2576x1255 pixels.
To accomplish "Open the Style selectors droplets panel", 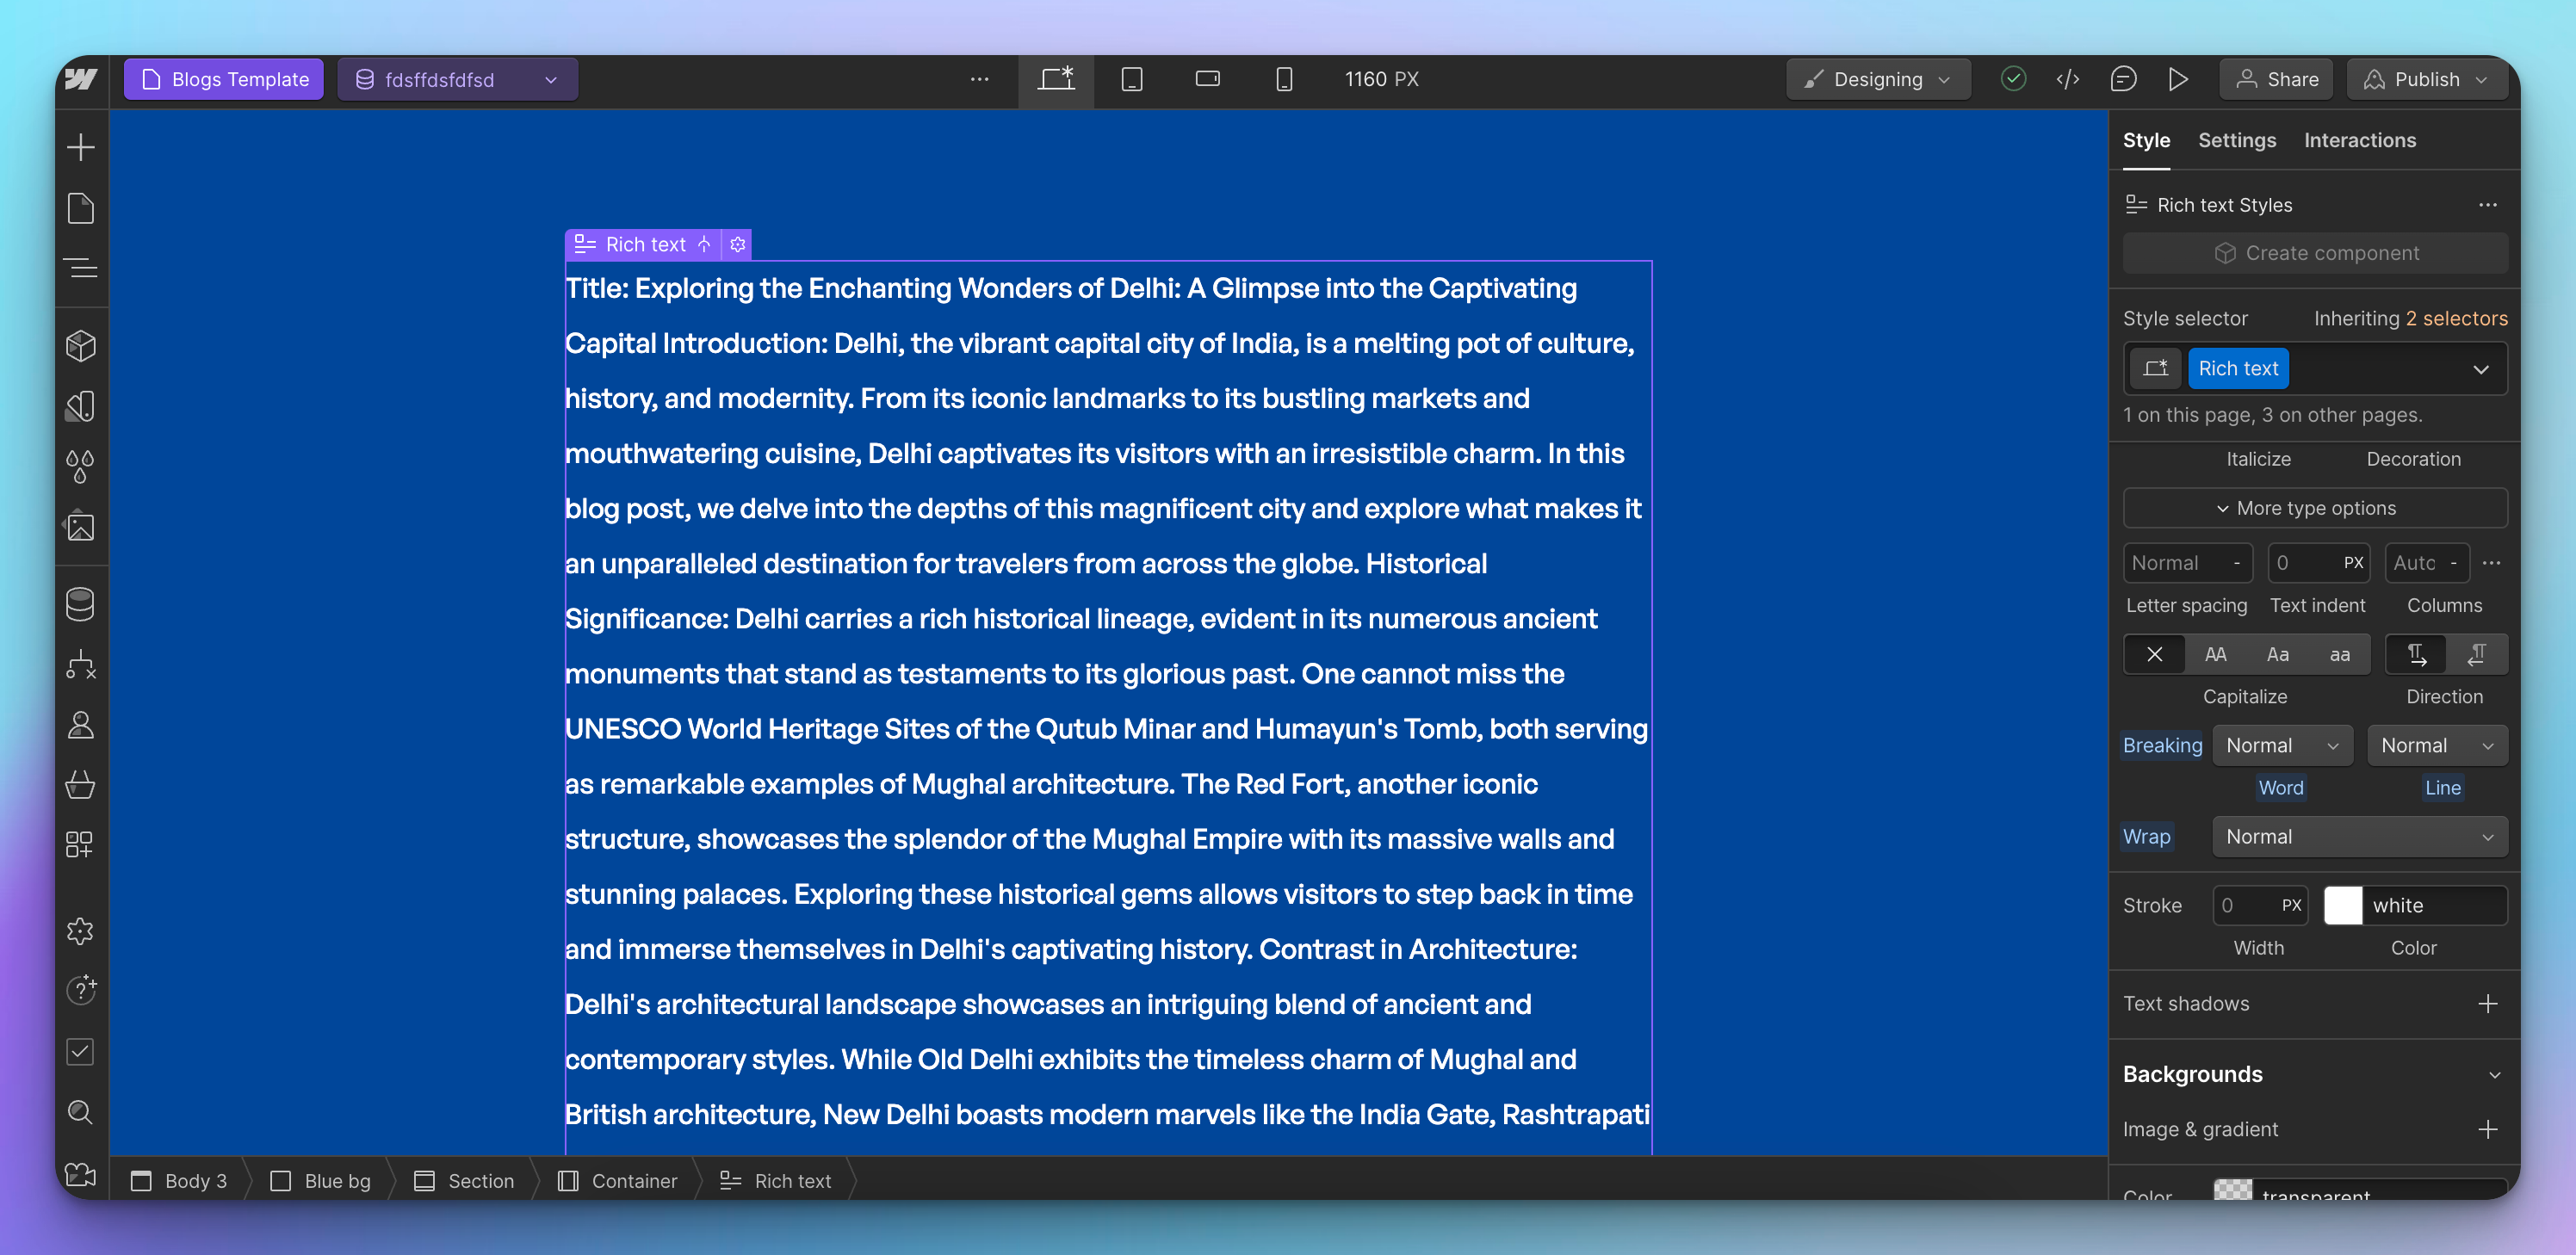I will (81, 466).
